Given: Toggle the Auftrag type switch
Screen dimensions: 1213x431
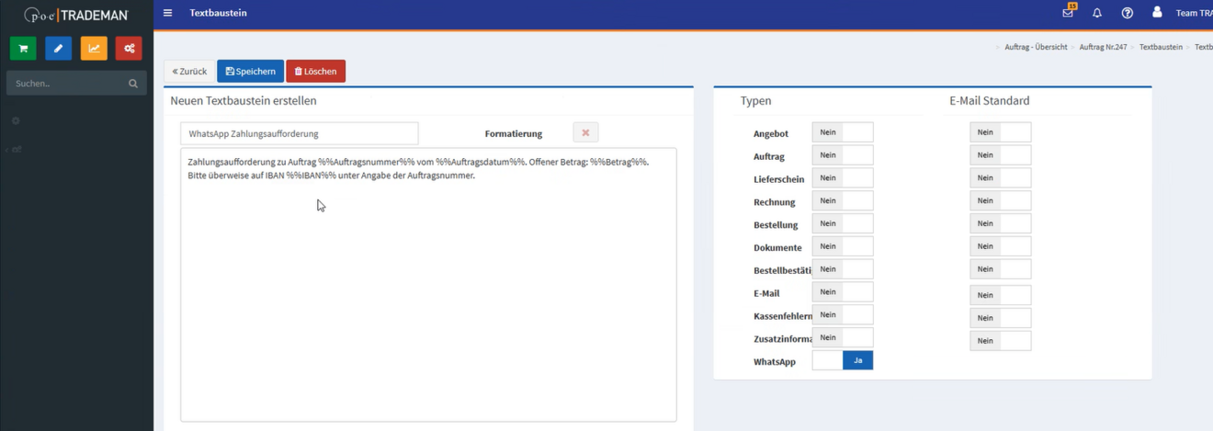Looking at the screenshot, I should 843,155.
